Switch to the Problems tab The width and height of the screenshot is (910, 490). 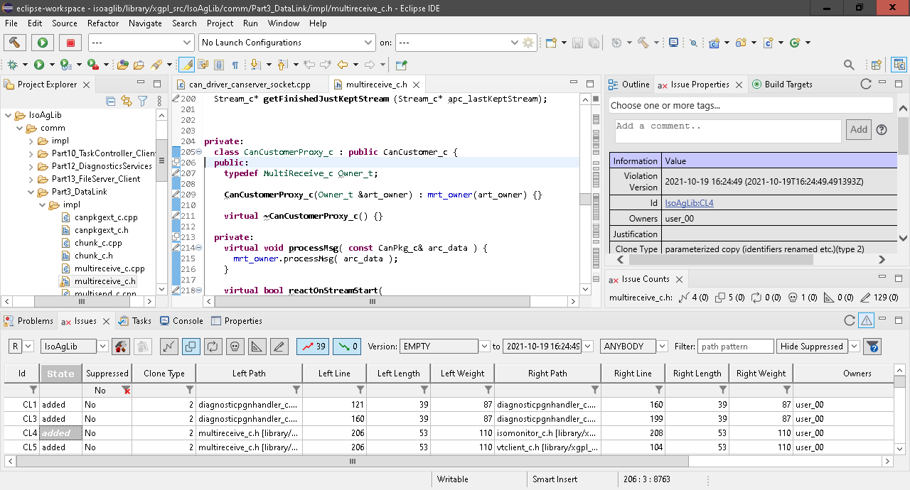29,321
